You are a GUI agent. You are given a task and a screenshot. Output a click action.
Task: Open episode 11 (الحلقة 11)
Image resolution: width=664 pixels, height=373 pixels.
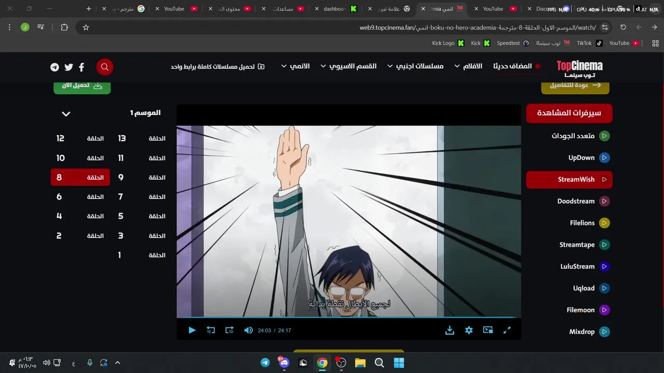pos(142,158)
